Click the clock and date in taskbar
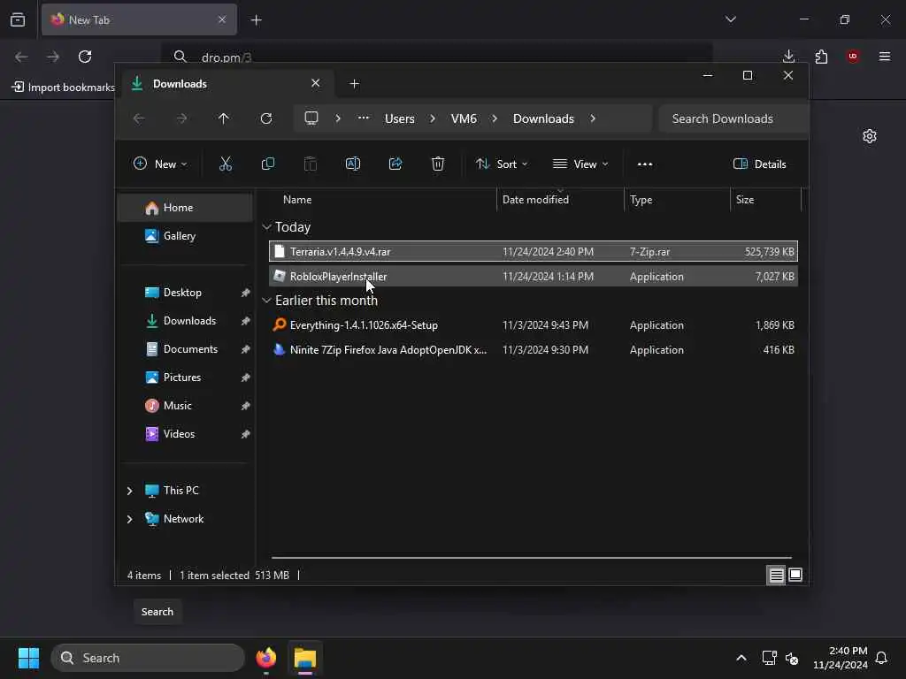Viewport: 906px width, 679px height. click(840, 658)
